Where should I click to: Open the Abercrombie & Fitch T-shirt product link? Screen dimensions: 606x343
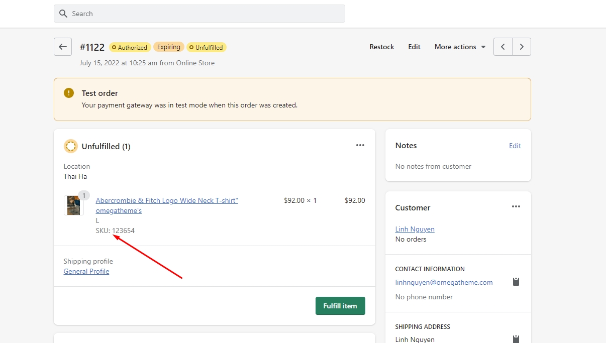167,200
